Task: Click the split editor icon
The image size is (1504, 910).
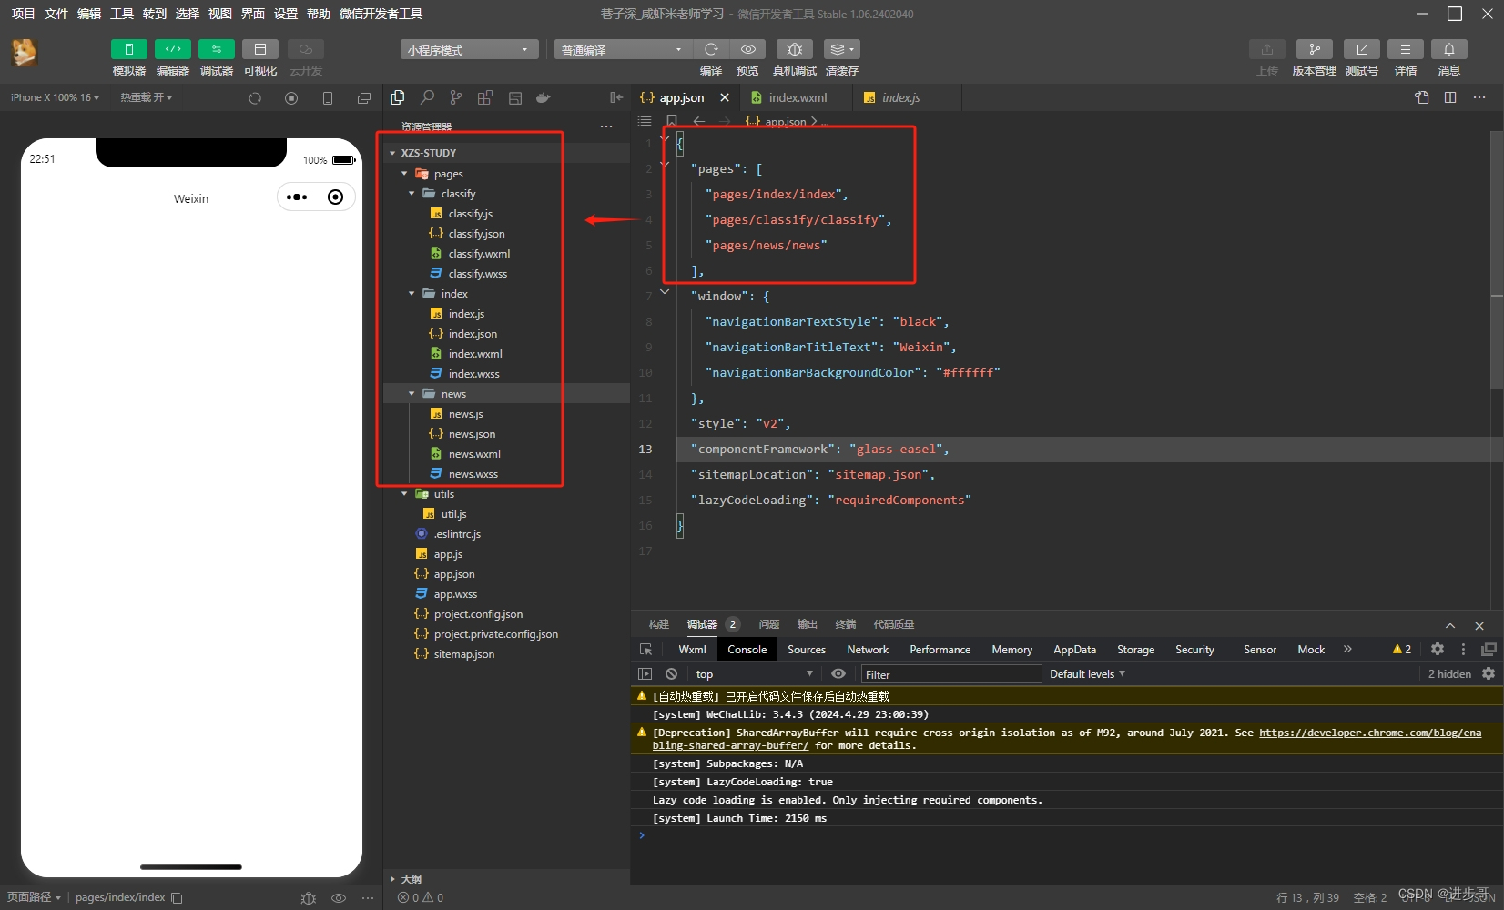Action: 1450,97
